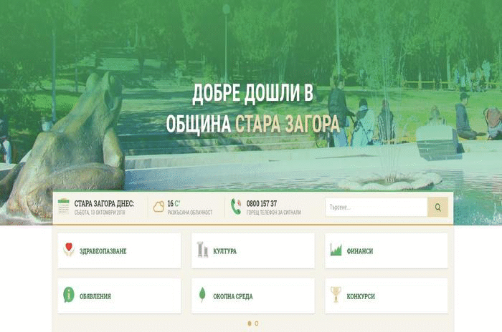Click the green phone hotline icon

(236, 206)
